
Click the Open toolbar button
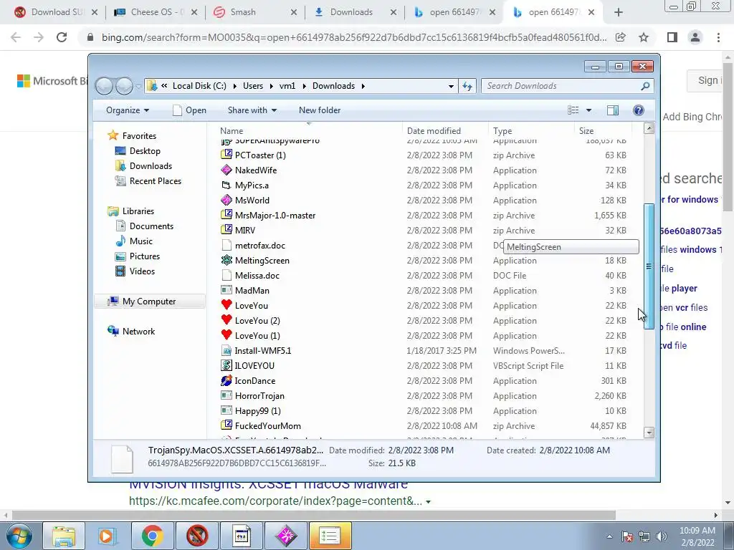click(x=189, y=110)
